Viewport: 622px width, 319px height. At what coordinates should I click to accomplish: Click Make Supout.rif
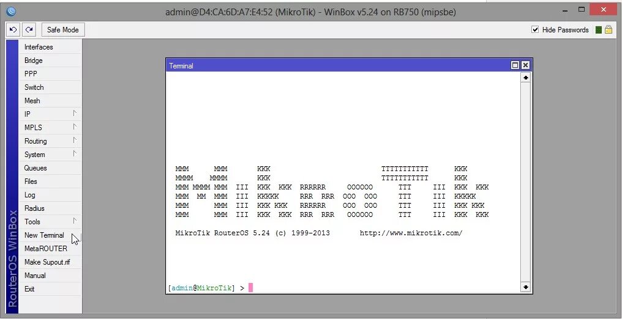pyautogui.click(x=50, y=262)
